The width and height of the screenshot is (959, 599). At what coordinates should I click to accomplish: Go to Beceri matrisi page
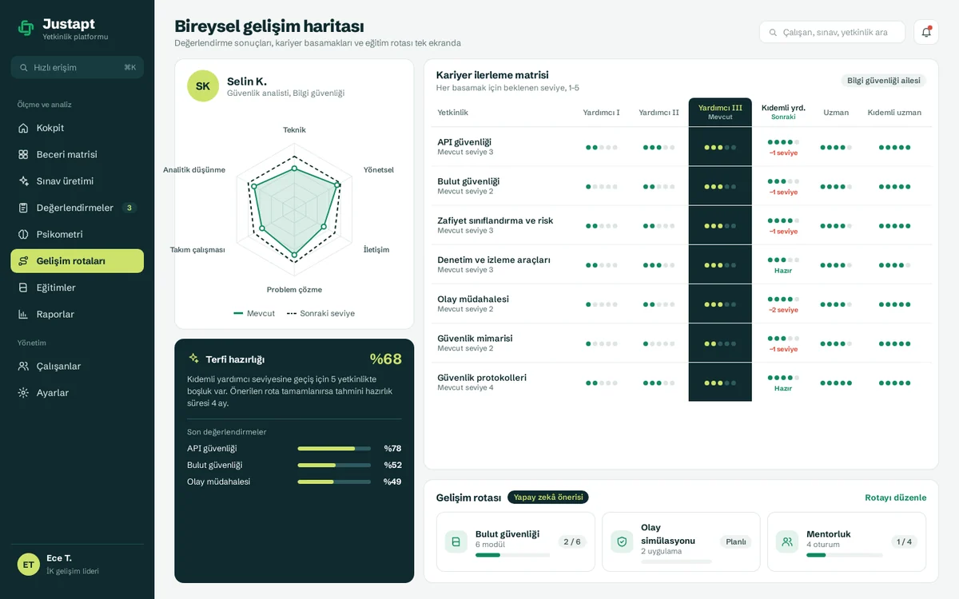[x=77, y=154]
